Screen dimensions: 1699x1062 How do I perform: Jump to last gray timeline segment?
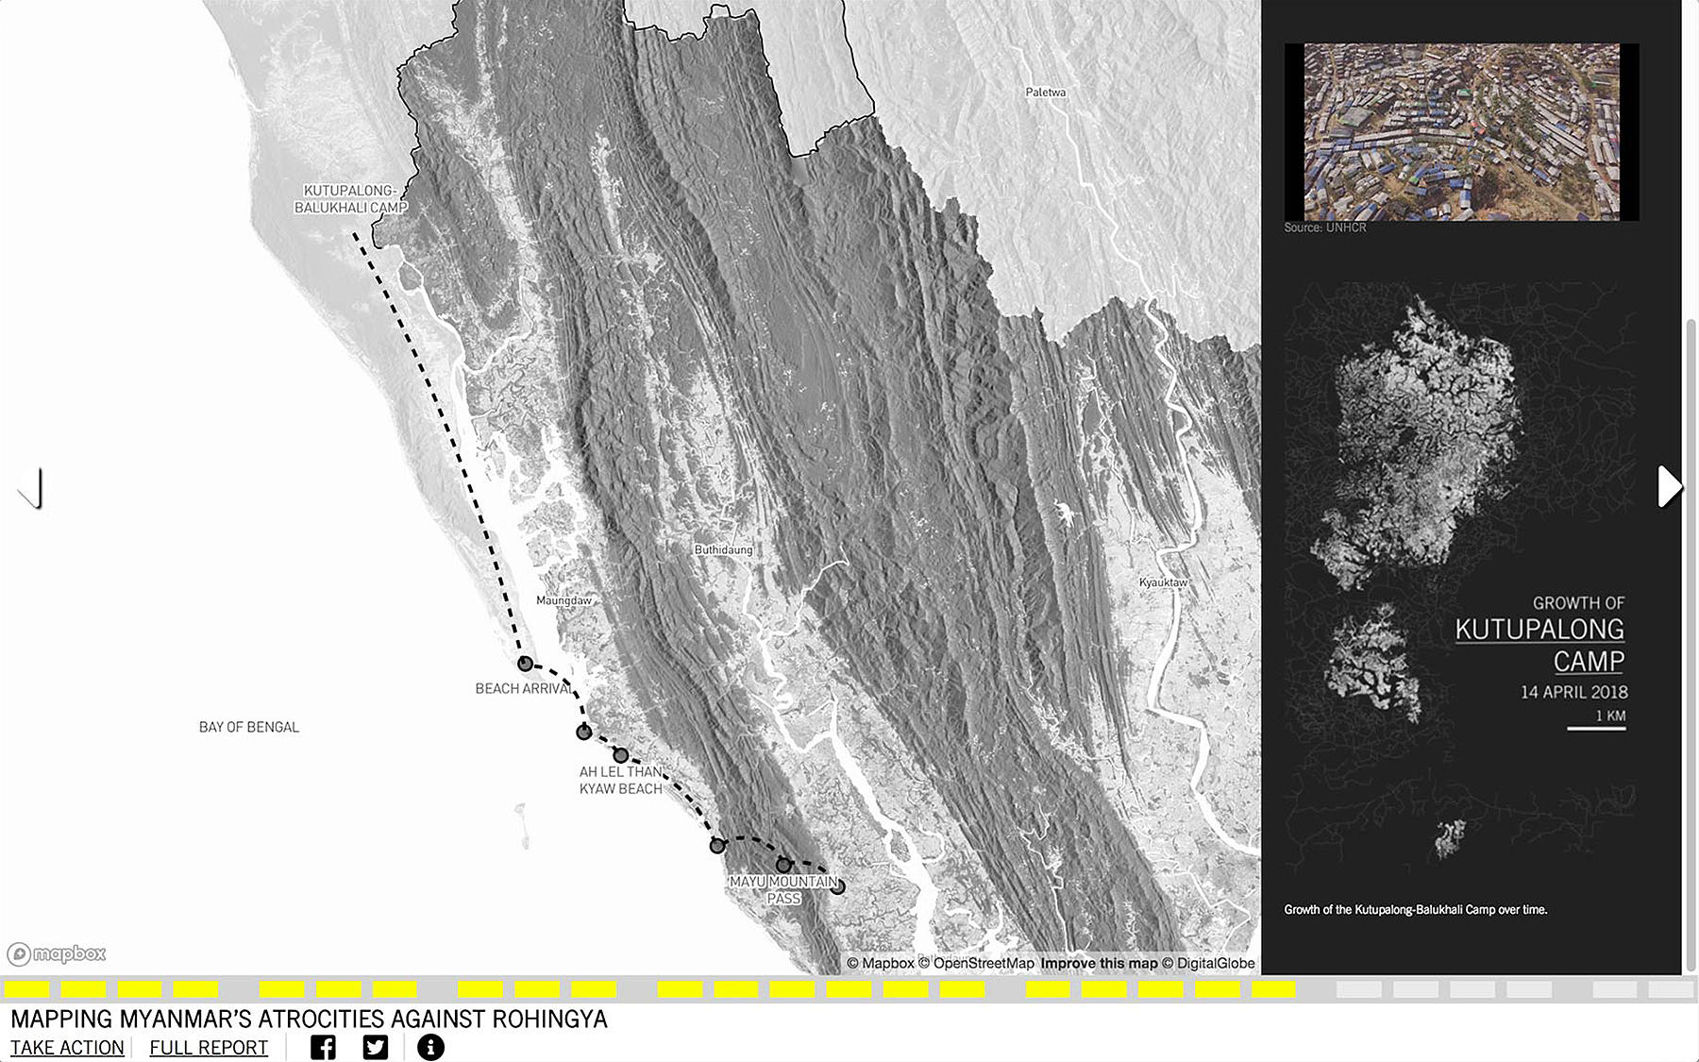[1671, 989]
